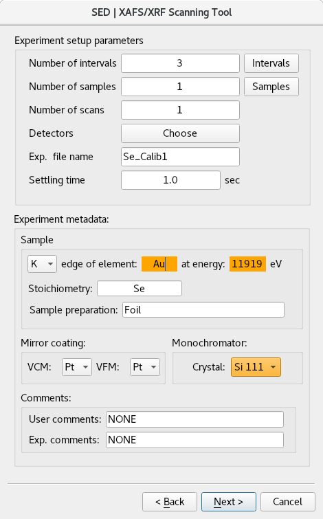The height and width of the screenshot is (519, 323).
Task: Go to the Next page
Action: 229,502
